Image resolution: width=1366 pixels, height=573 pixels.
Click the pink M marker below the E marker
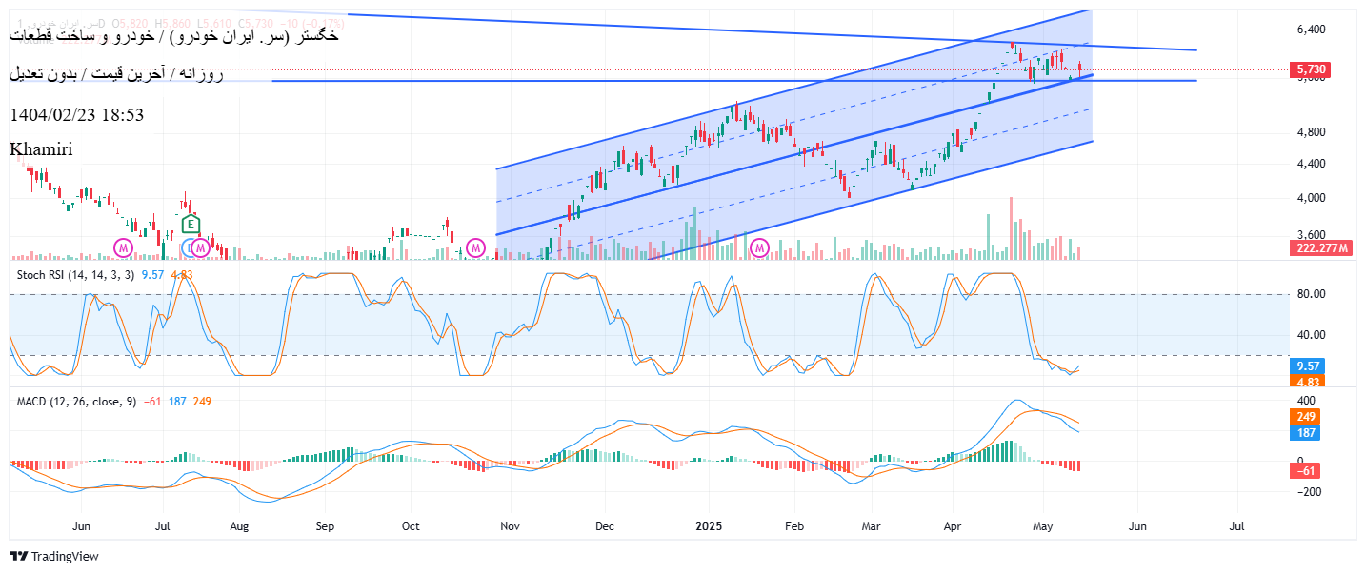[200, 248]
